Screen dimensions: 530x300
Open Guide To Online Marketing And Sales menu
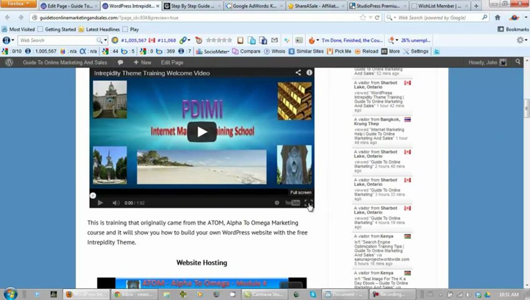65,62
